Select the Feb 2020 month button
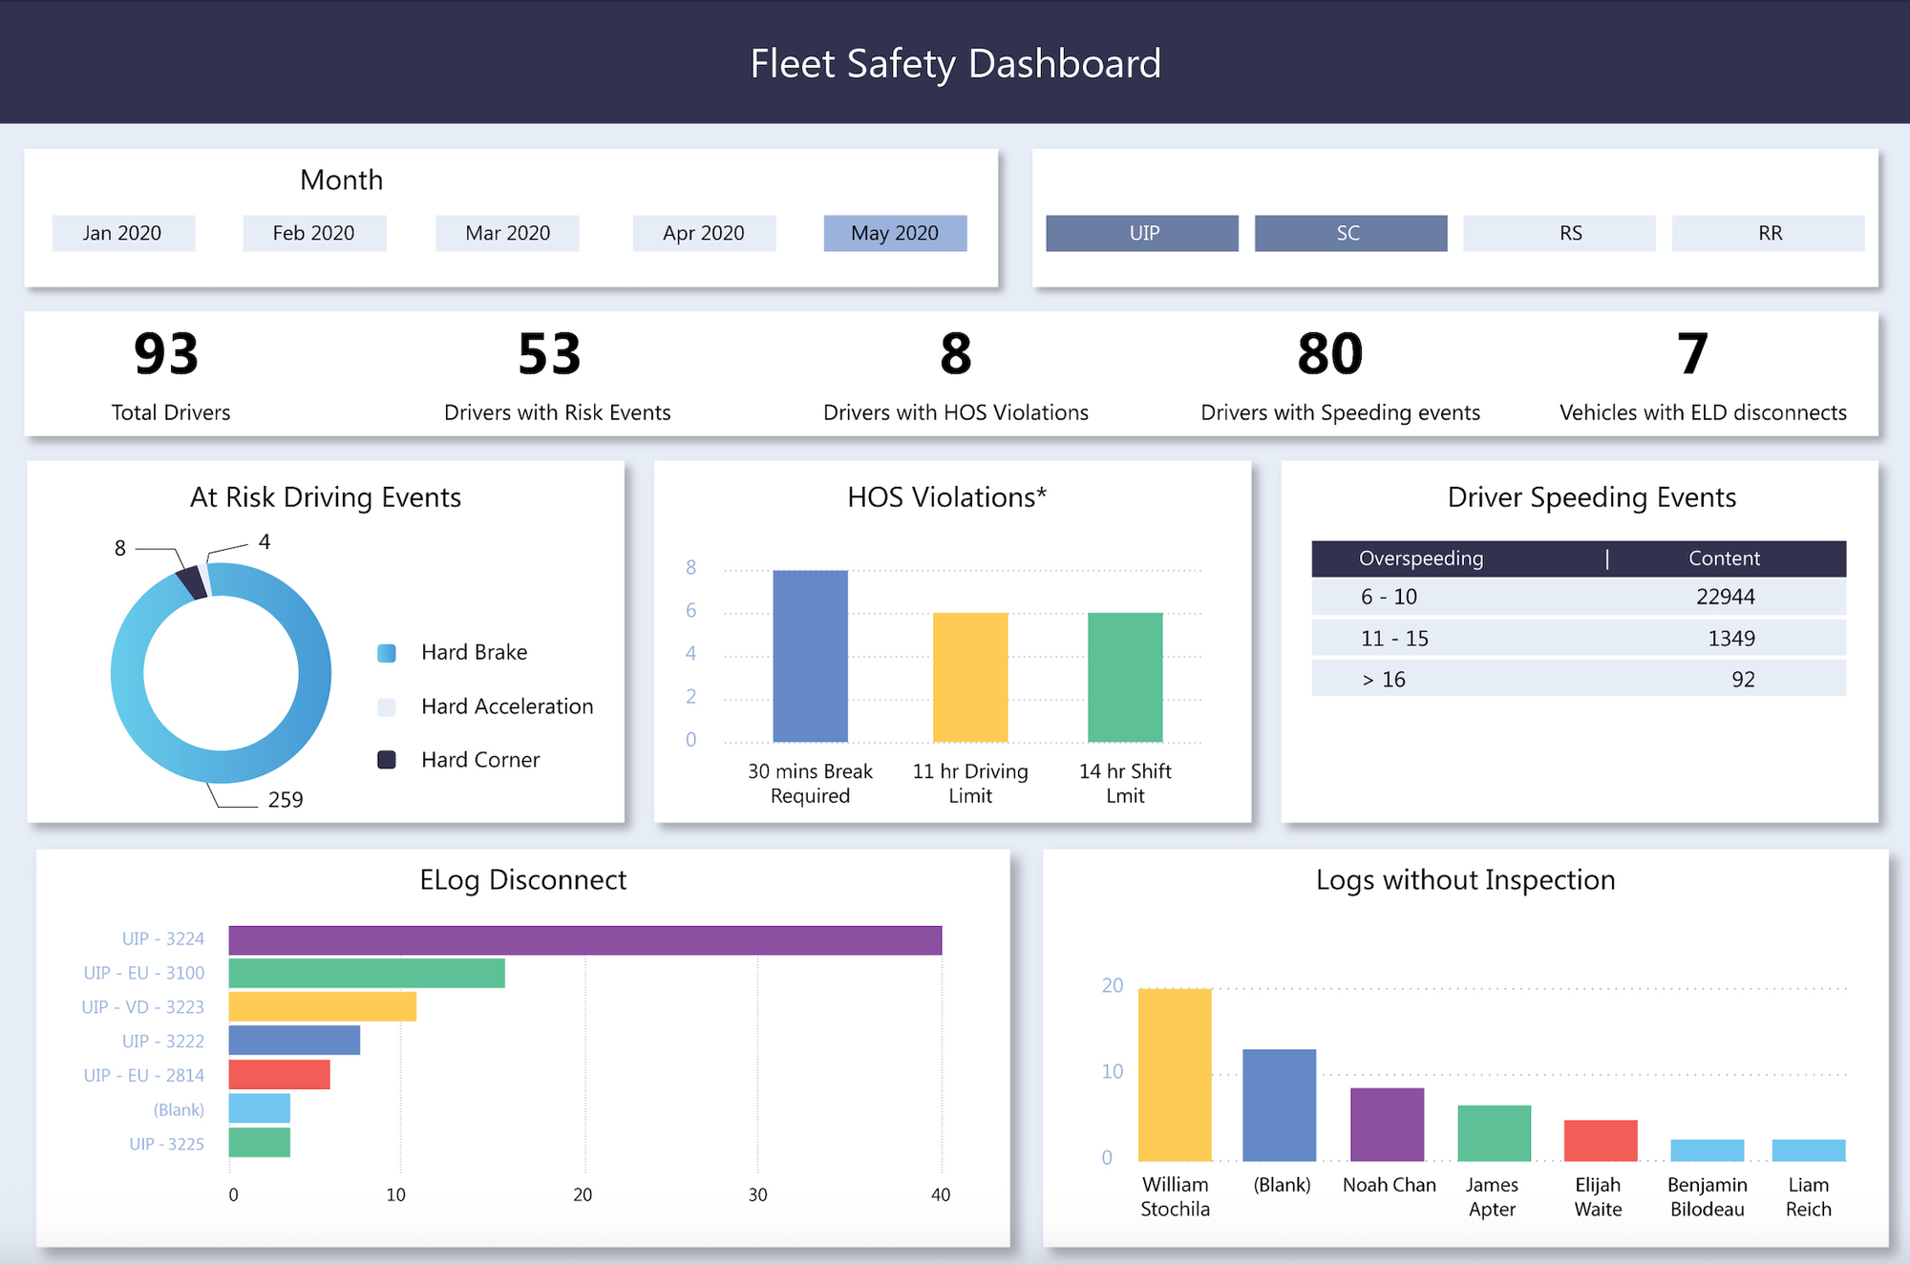Viewport: 1910px width, 1265px height. (x=314, y=233)
